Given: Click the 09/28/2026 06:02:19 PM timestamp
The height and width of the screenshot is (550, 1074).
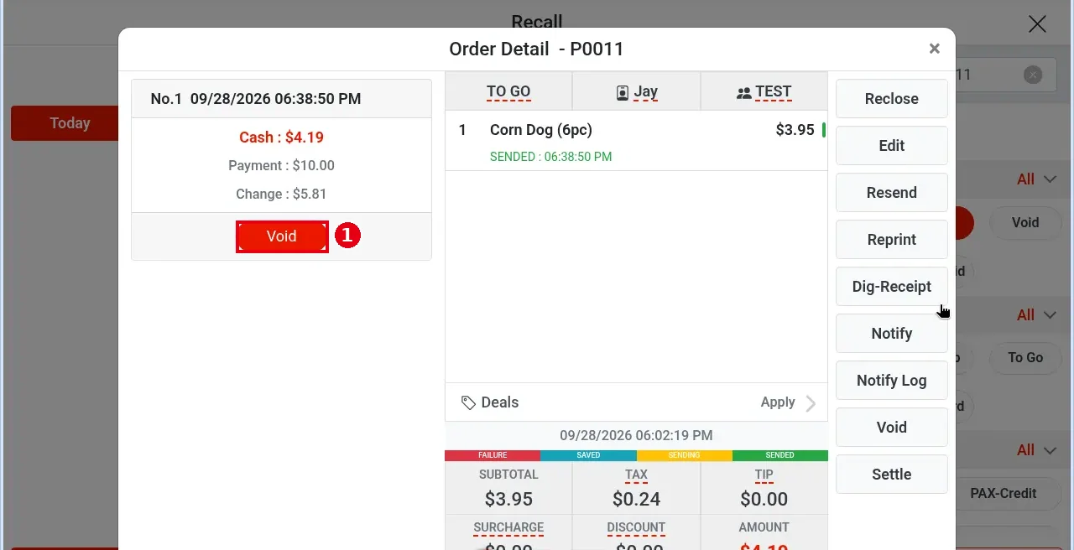Looking at the screenshot, I should 636,435.
